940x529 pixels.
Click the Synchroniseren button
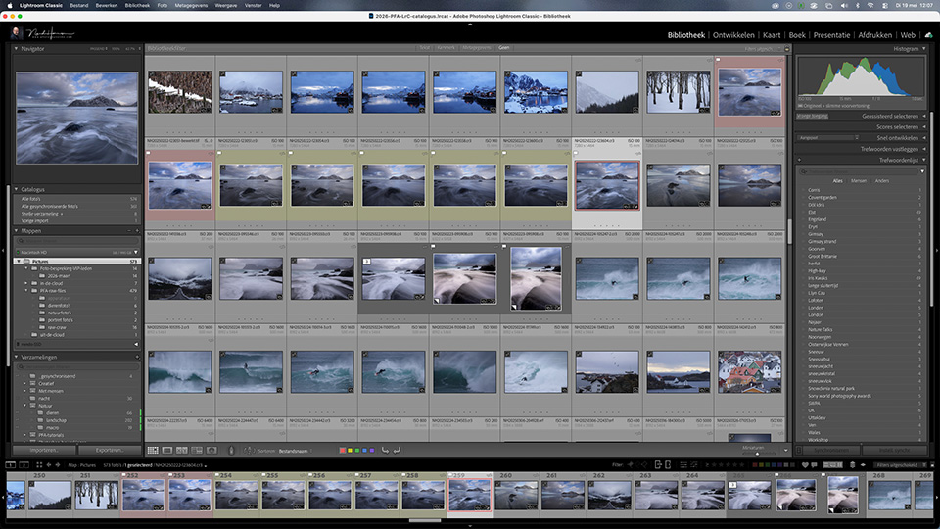point(831,450)
